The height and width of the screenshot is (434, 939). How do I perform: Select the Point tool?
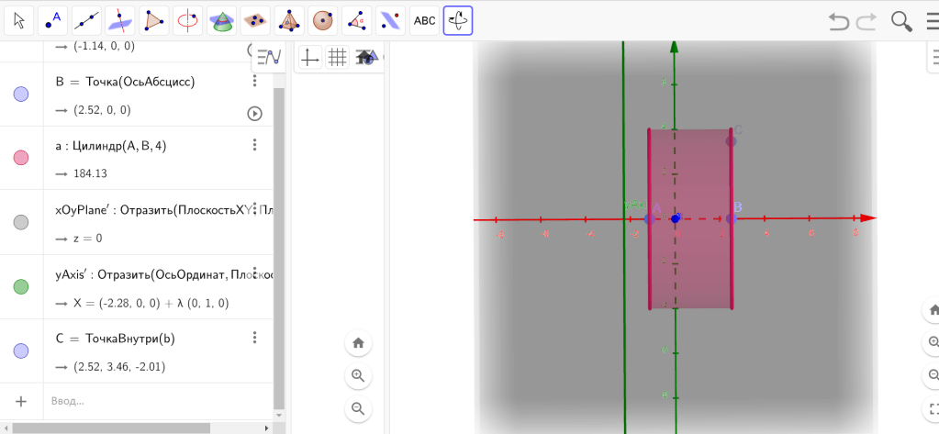tap(53, 20)
